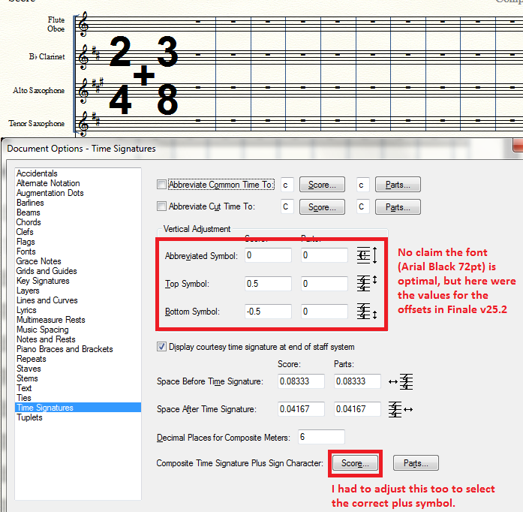Click Decimal Places for Composite Meters field

pos(322,437)
